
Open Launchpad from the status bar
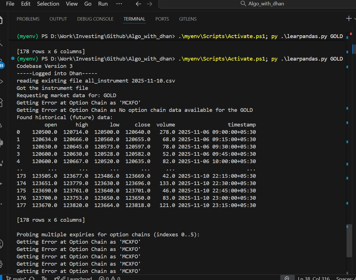point(76,278)
